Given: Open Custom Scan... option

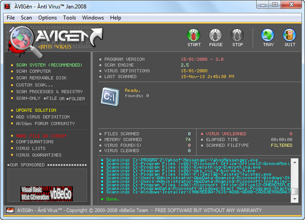Looking at the screenshot, I should coord(35,85).
